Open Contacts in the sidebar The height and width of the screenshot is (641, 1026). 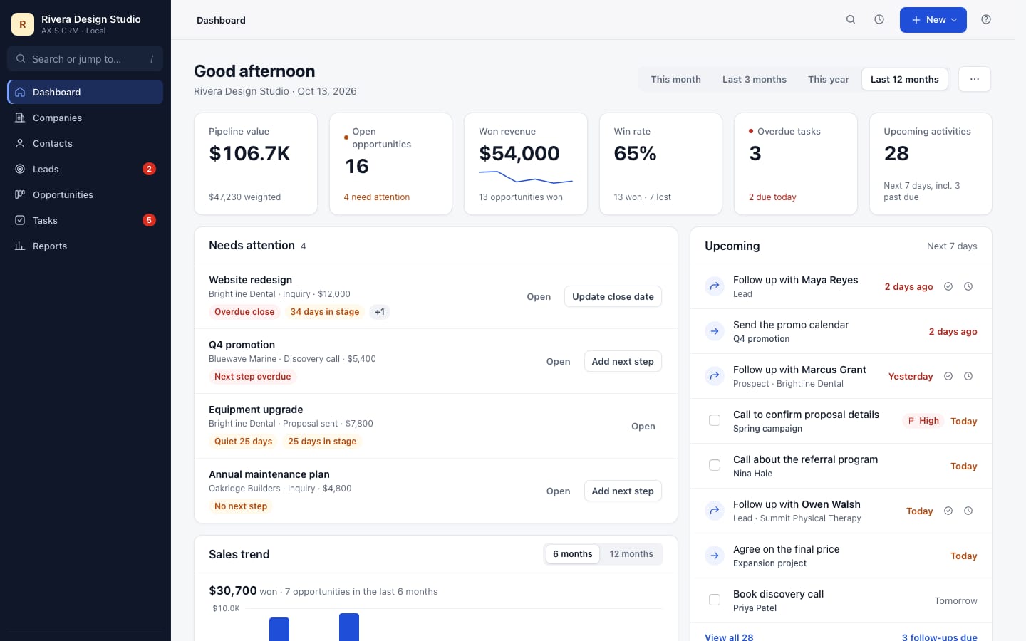tap(85, 143)
